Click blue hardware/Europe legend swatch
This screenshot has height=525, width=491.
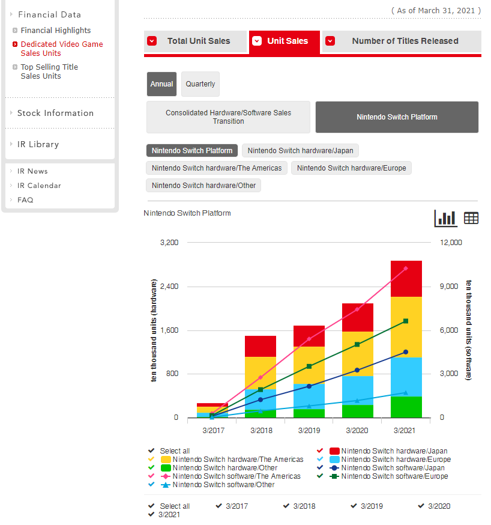coord(334,460)
